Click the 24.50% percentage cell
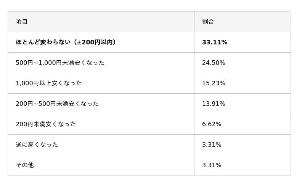Screen dimensions: 305x187 point(213,63)
